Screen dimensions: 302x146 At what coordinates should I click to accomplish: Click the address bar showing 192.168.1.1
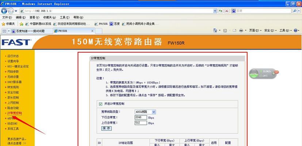[x=116, y=11]
